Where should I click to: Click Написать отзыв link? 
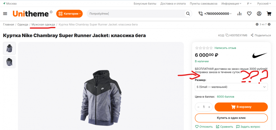click(225, 48)
